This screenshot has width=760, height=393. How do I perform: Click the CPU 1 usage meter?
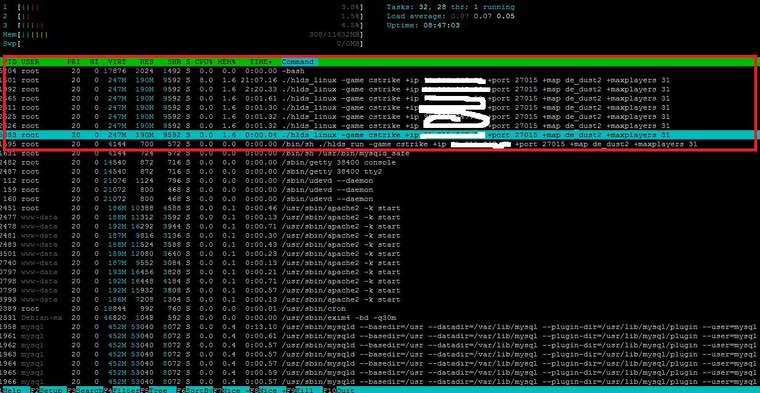183,7
